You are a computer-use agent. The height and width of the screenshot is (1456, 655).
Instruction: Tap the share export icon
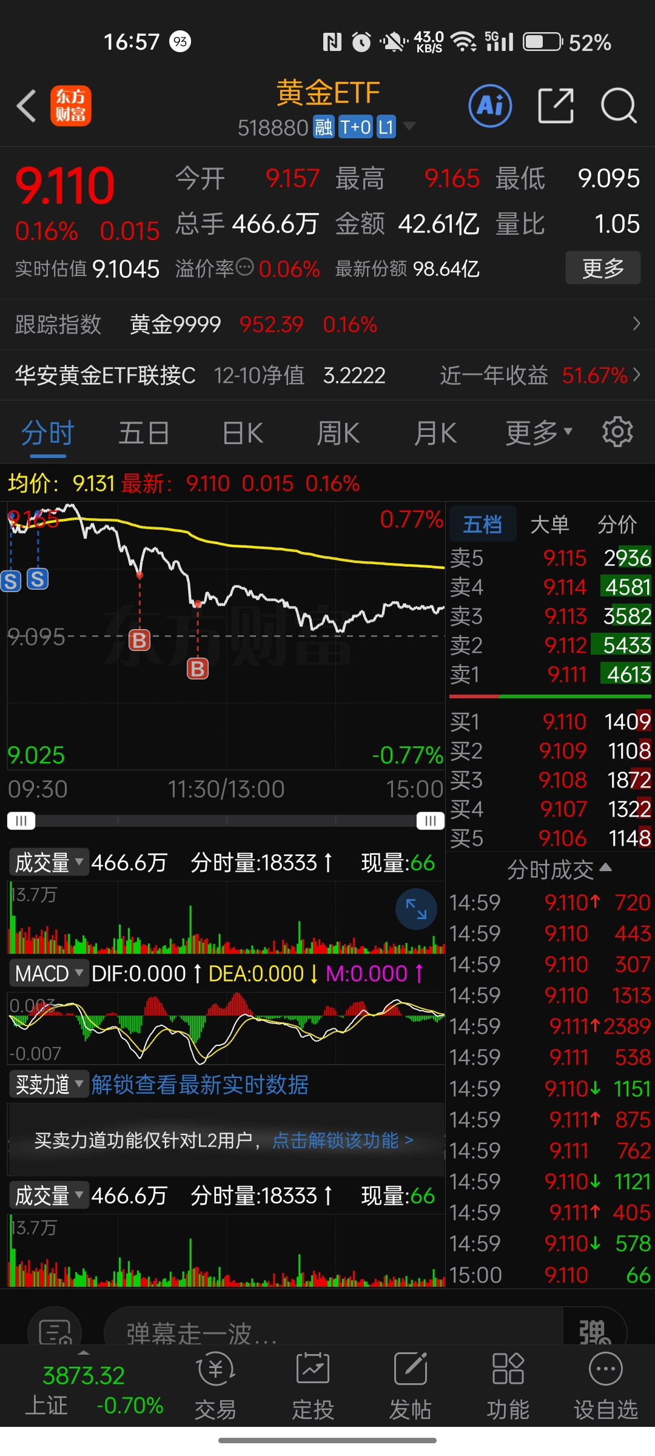pos(556,106)
